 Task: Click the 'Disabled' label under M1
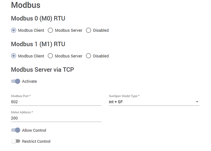tap(101, 56)
